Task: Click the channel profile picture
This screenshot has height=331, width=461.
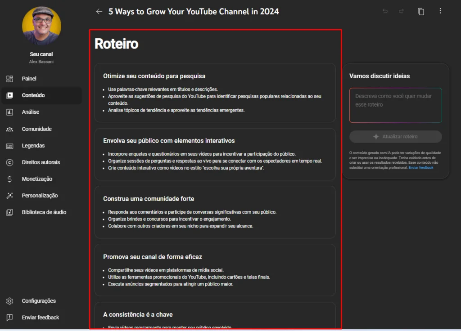Action: click(x=41, y=26)
